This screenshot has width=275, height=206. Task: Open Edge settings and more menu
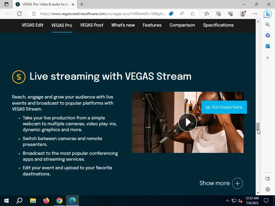[255, 14]
